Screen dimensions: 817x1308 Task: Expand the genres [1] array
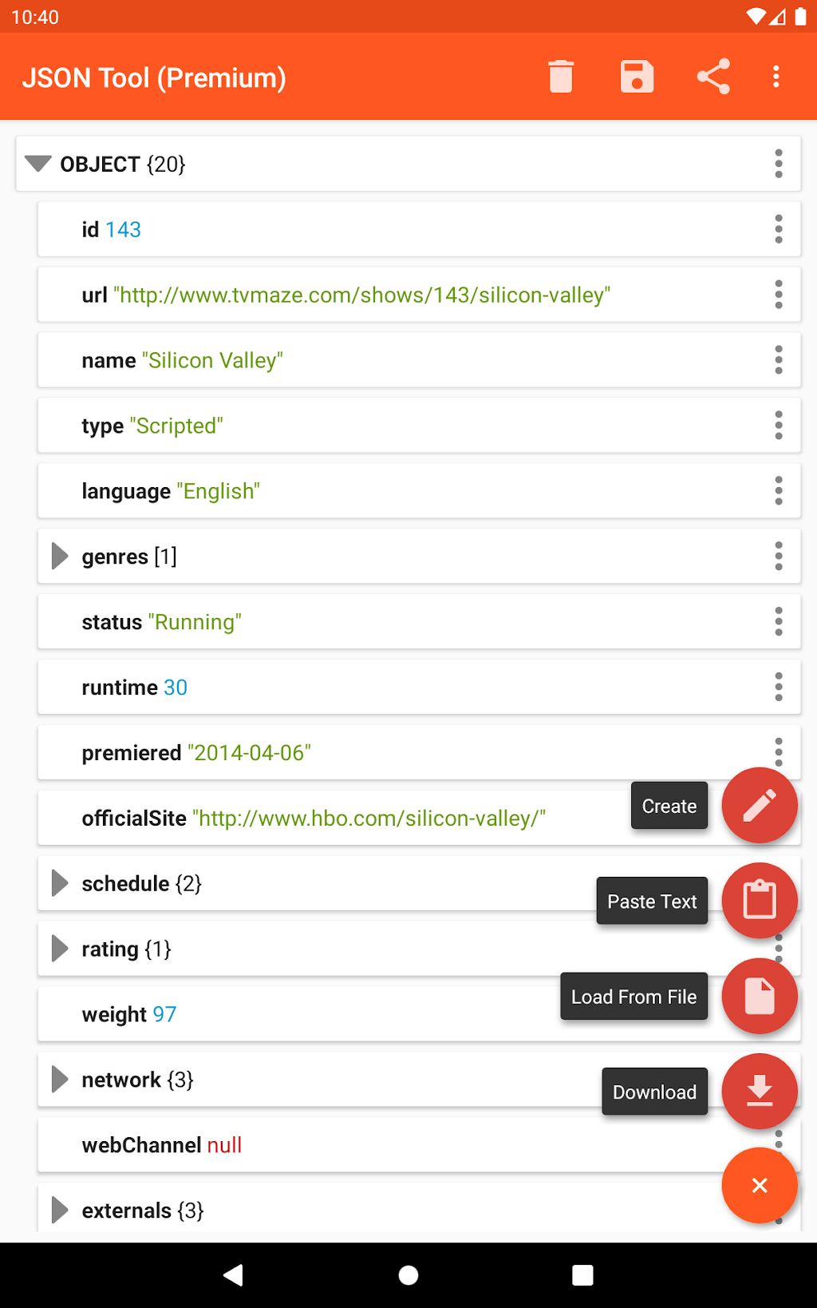59,556
